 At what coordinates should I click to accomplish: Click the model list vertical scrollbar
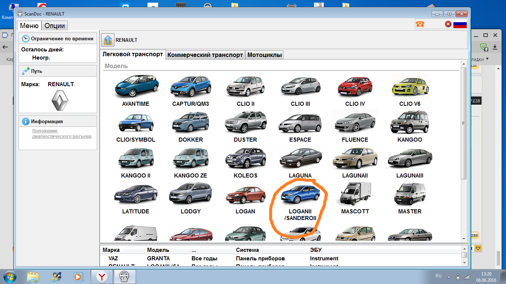463,124
